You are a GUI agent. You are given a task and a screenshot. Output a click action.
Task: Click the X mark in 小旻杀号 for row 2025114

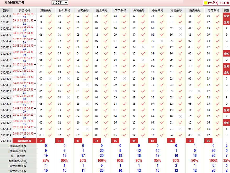[162, 41]
